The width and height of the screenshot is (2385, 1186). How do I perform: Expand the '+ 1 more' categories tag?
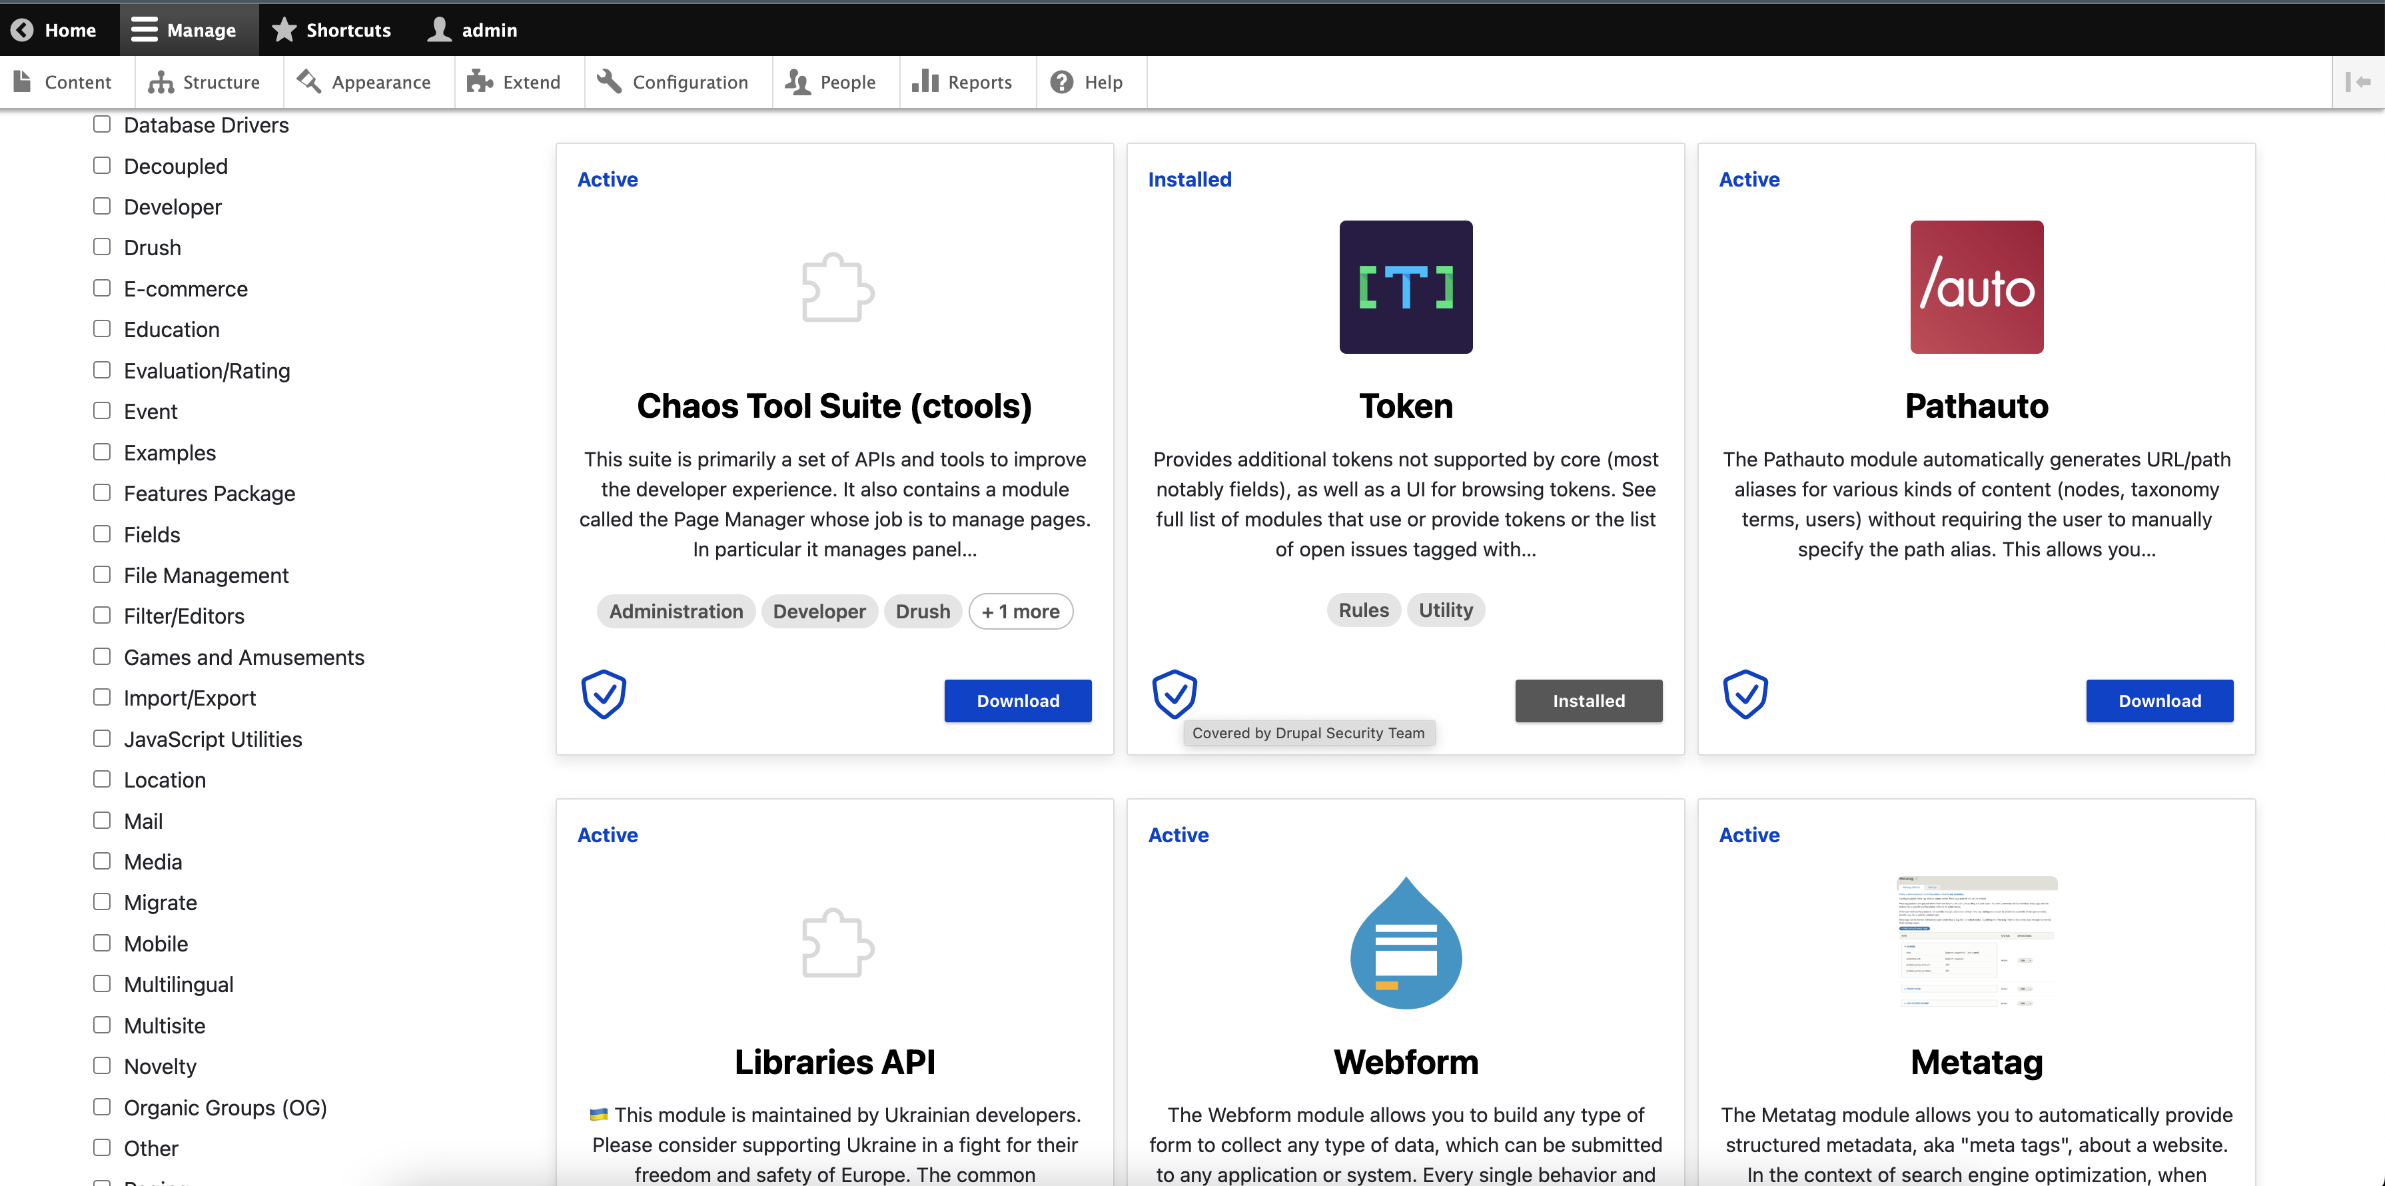(1021, 612)
